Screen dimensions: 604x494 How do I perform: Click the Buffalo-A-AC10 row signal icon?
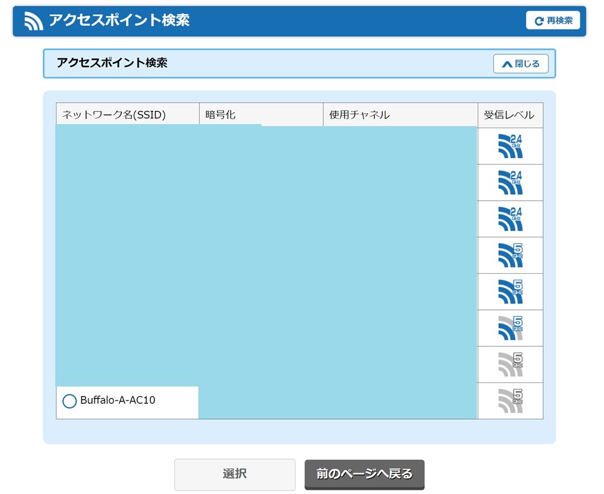pyautogui.click(x=510, y=401)
